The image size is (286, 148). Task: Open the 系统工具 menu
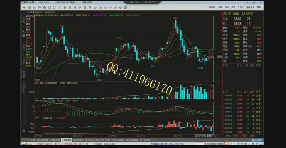pyautogui.click(x=250, y=7)
